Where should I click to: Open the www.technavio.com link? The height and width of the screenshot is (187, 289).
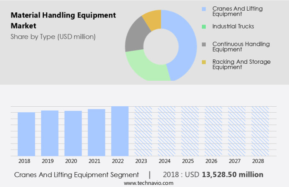click(149, 183)
